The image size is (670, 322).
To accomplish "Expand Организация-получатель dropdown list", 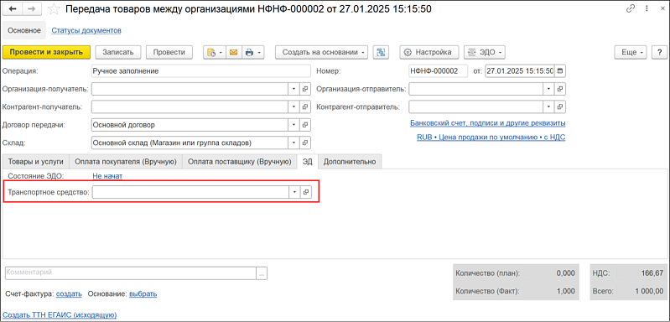I will 294,89.
